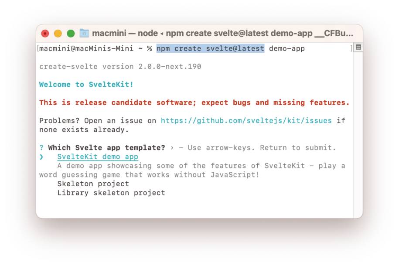Close the Terminal window with red button
Viewport: 399px width, 266px height.
[x=45, y=33]
